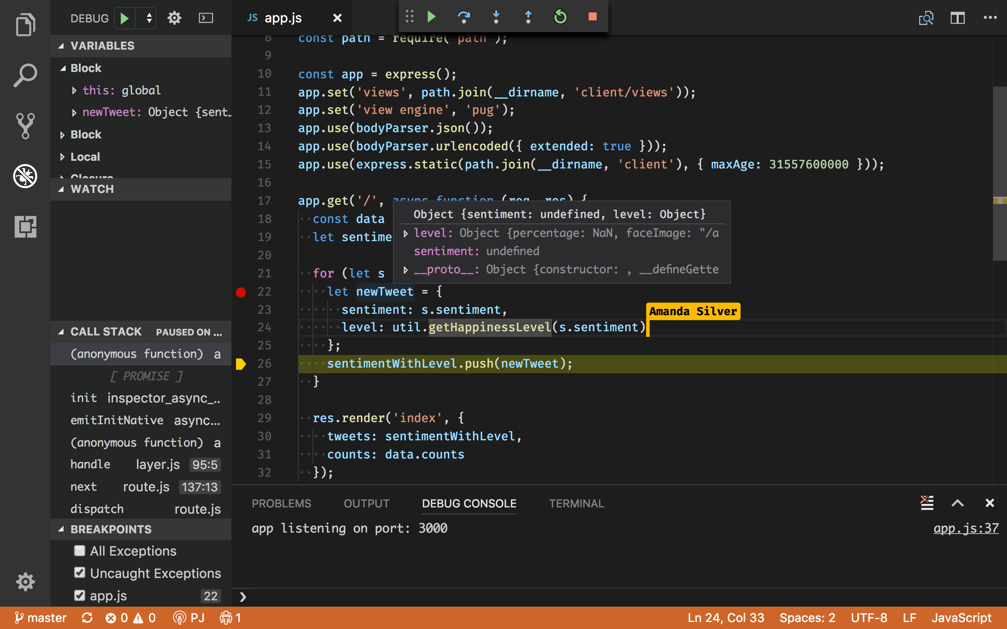Select the TERMINAL tab

point(576,503)
